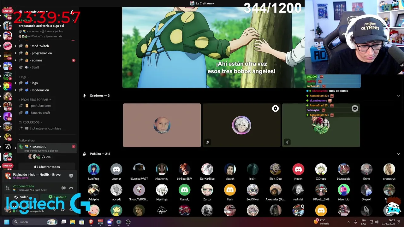The height and width of the screenshot is (227, 404).
Task: Click the NUEVO unread indicator at bottom
Action: (x=7, y=166)
